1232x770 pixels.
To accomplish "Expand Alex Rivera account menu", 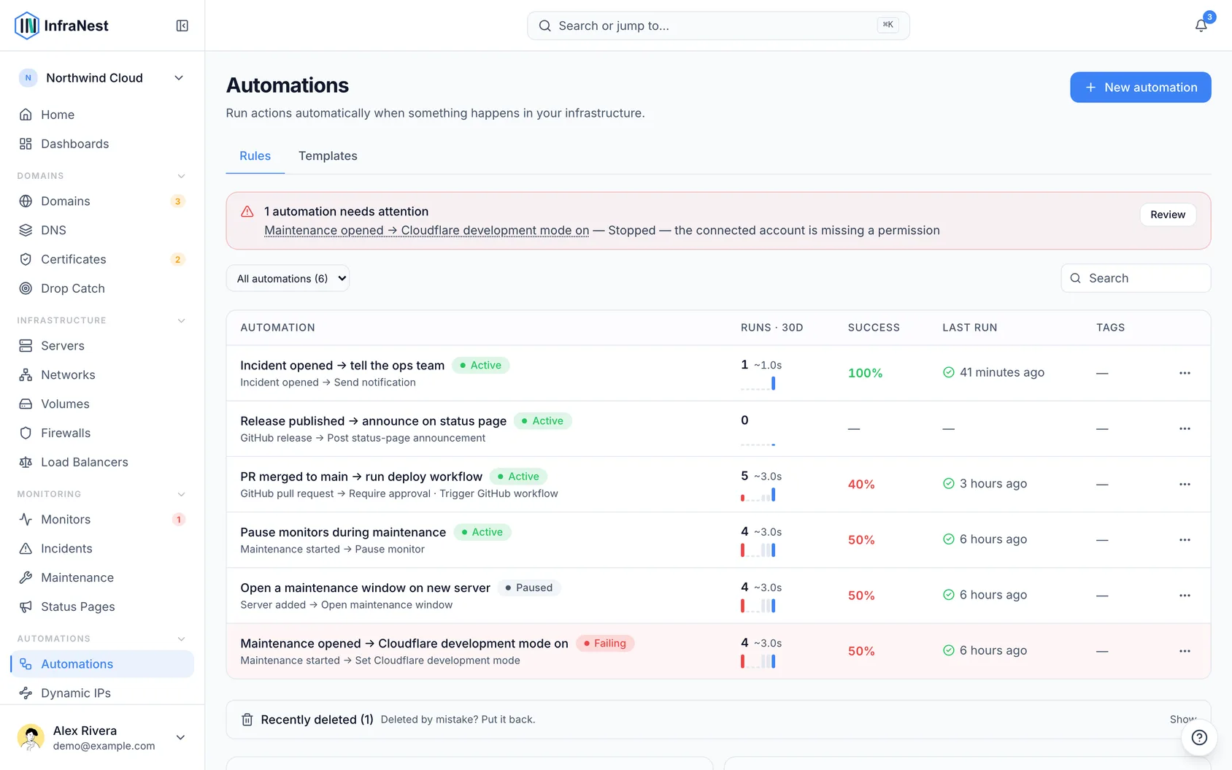I will 102,737.
